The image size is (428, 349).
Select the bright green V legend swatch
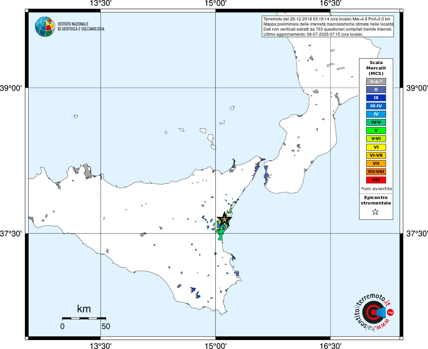tap(376, 131)
